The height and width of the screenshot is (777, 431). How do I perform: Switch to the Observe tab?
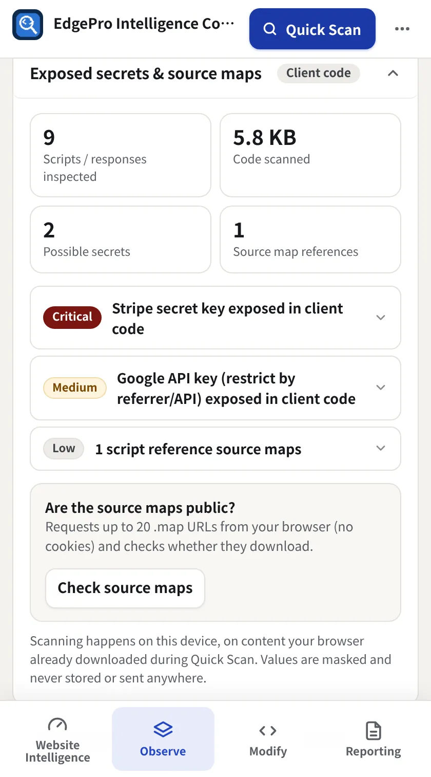[163, 739]
